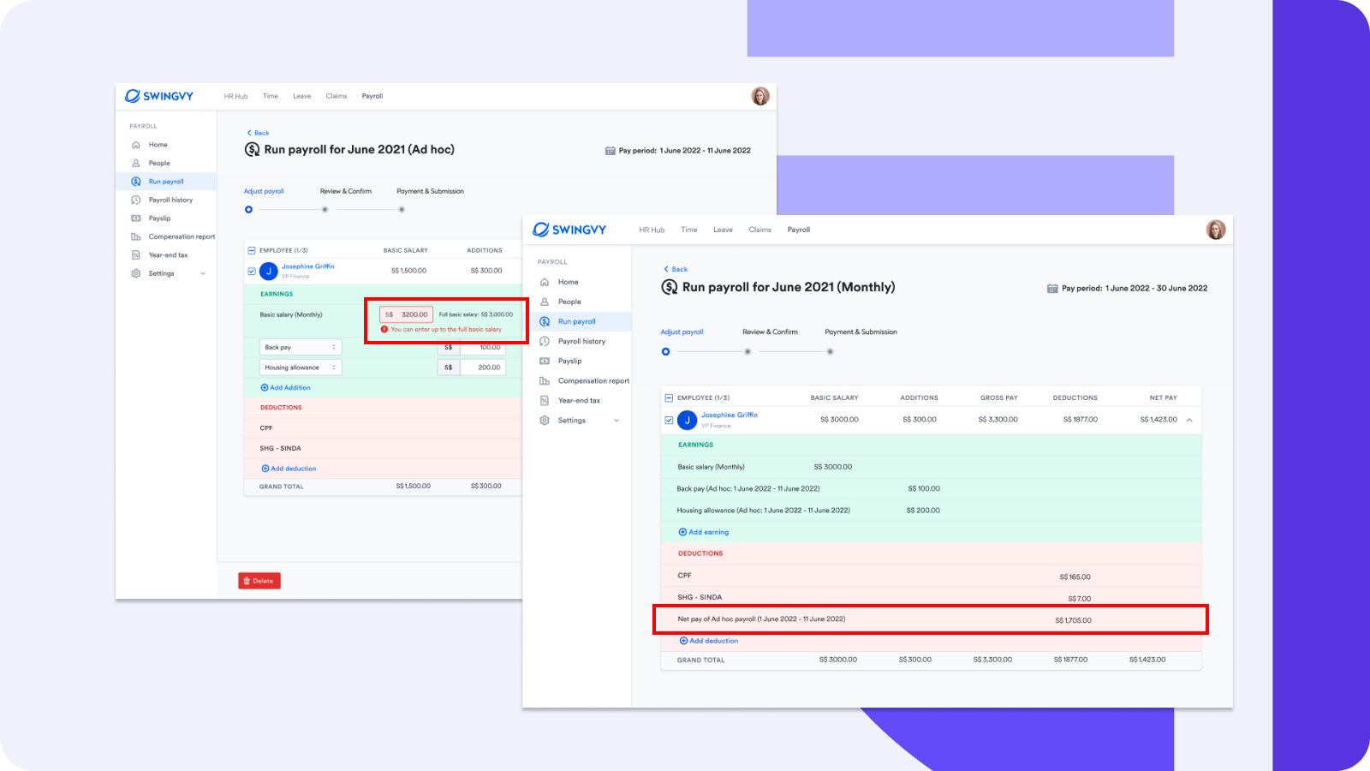Click the user avatar in the Monthly payroll window
The width and height of the screenshot is (1370, 771).
tap(1215, 230)
